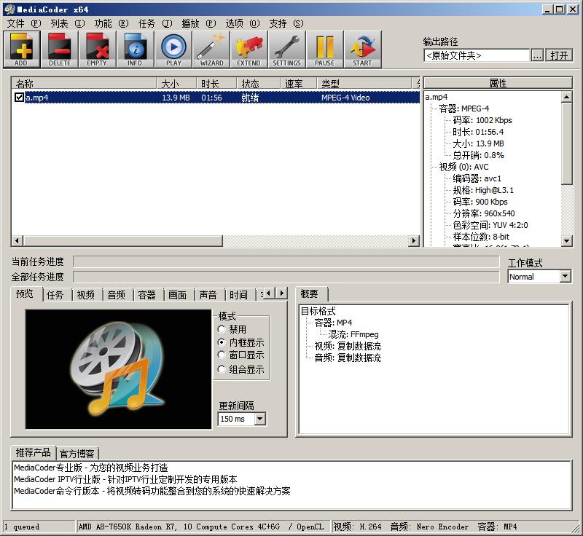
Task: Open the 工作模式 Normal dropdown
Action: [x=566, y=276]
